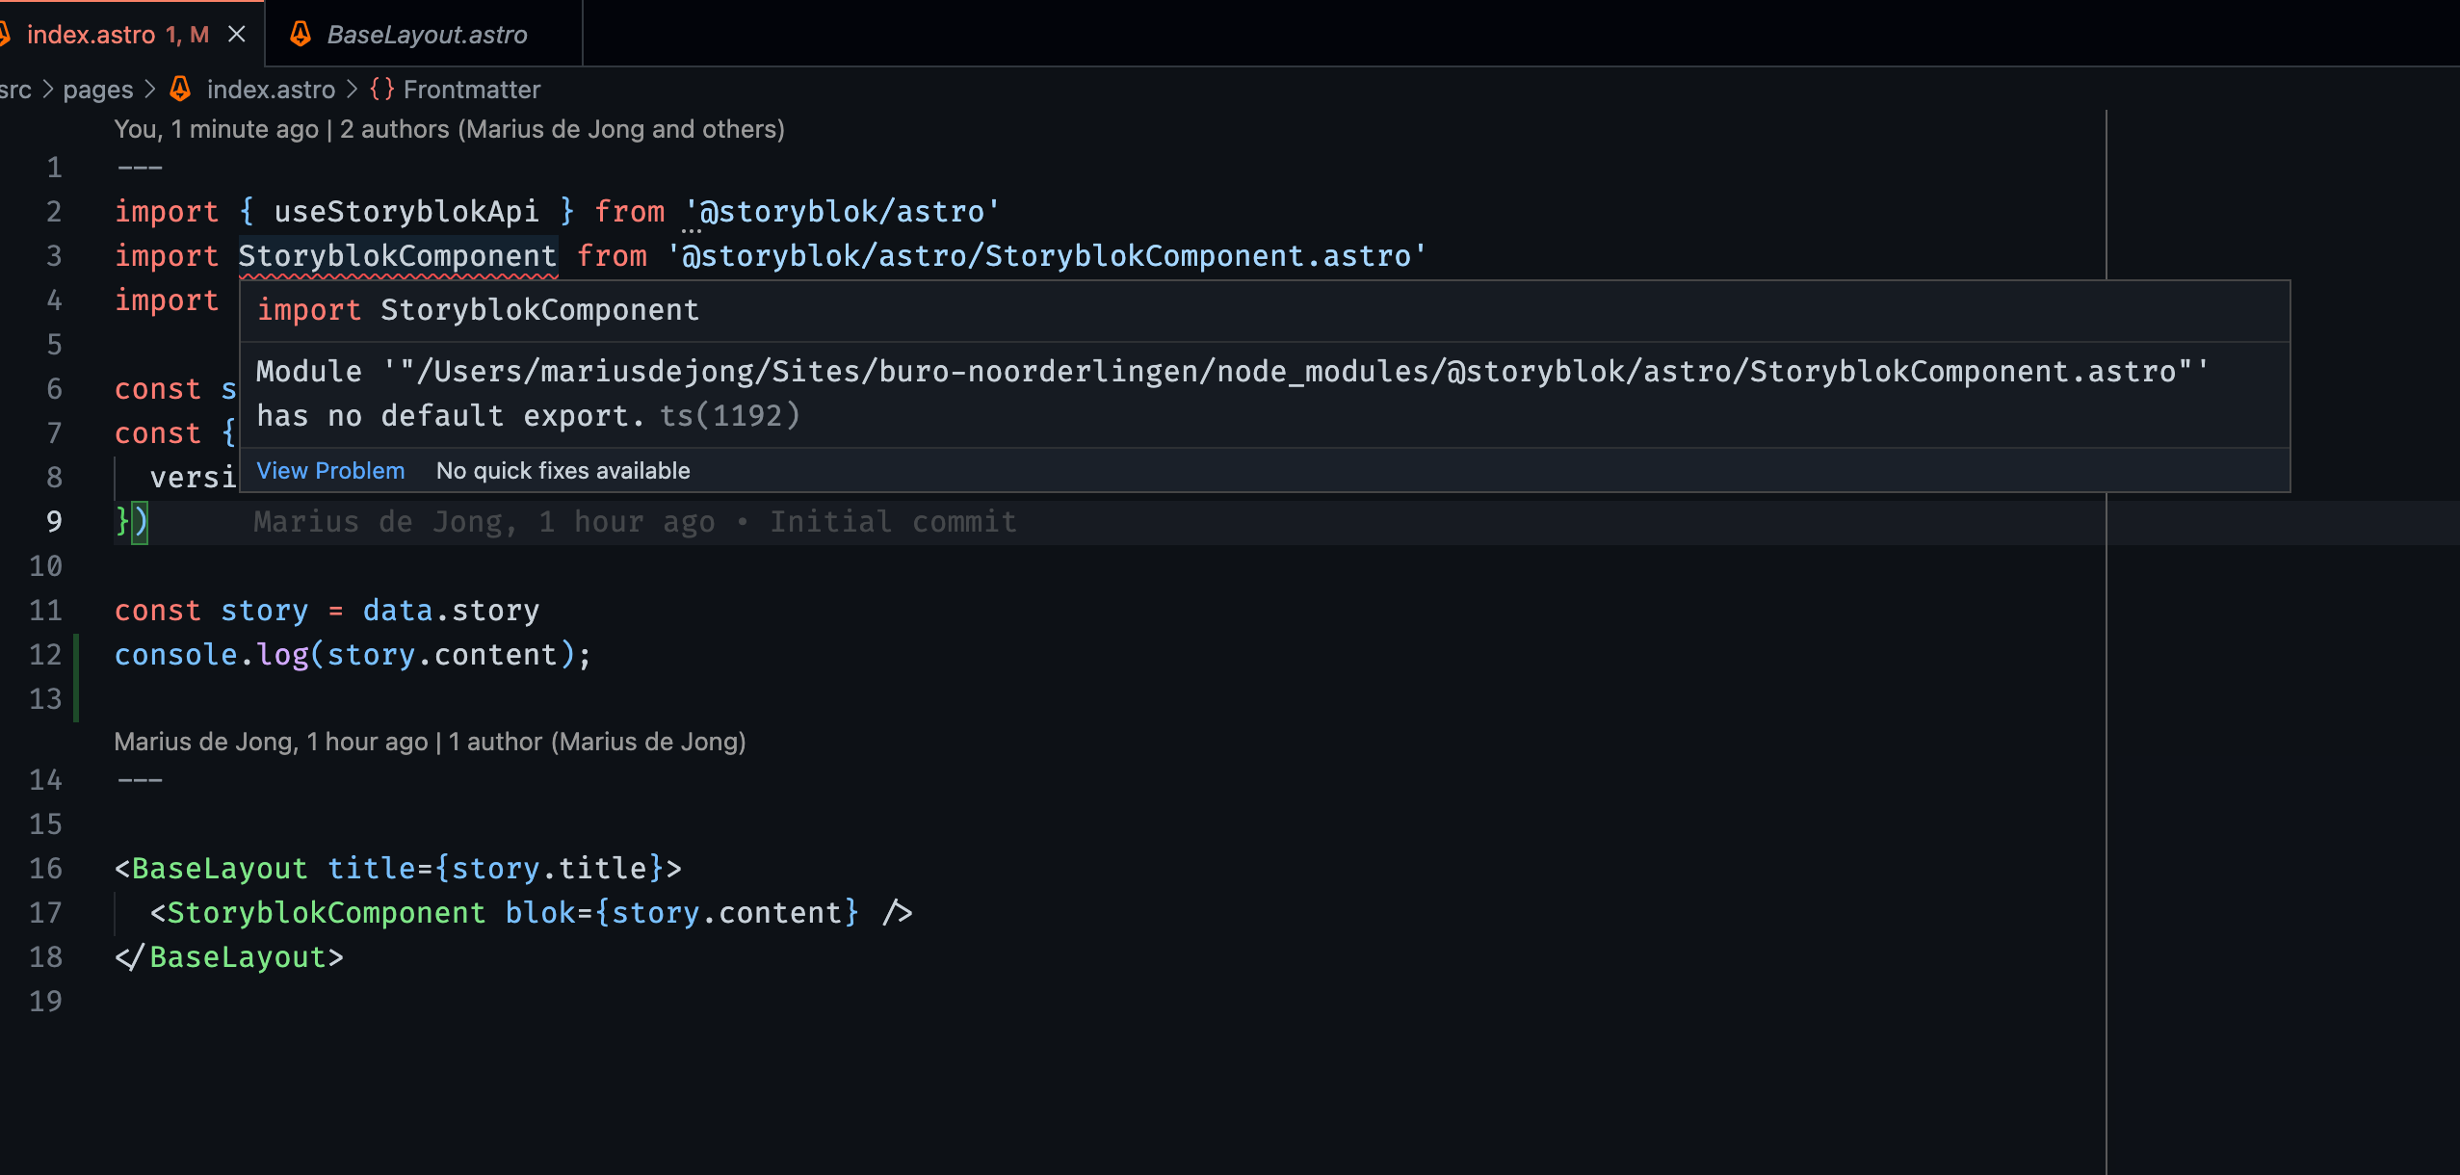Viewport: 2460px width, 1175px height.
Task: Select line number 12 in the gutter
Action: (x=44, y=654)
